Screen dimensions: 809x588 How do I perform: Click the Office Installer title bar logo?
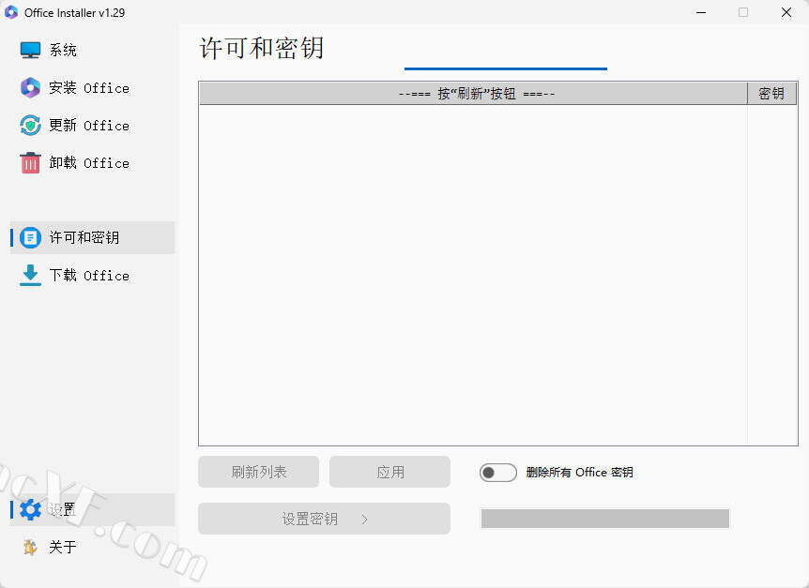point(11,12)
